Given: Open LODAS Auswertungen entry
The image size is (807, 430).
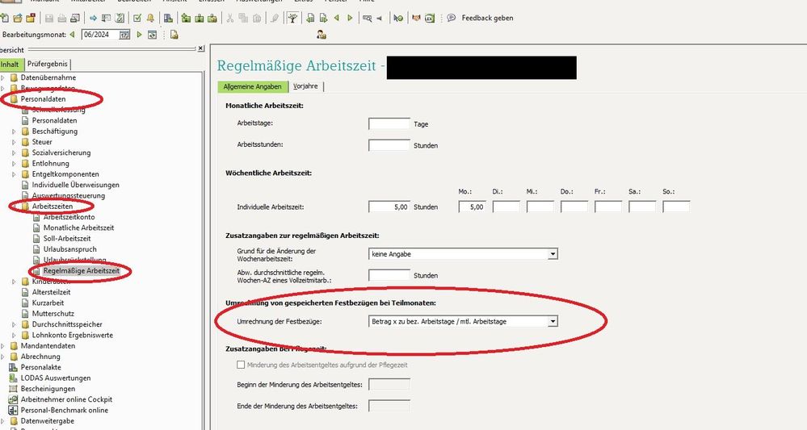Looking at the screenshot, I should pos(56,378).
